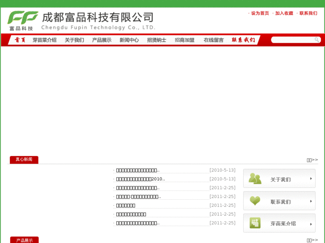Click the top-right 联系我们 link
This screenshot has height=243, width=325.
308,13
